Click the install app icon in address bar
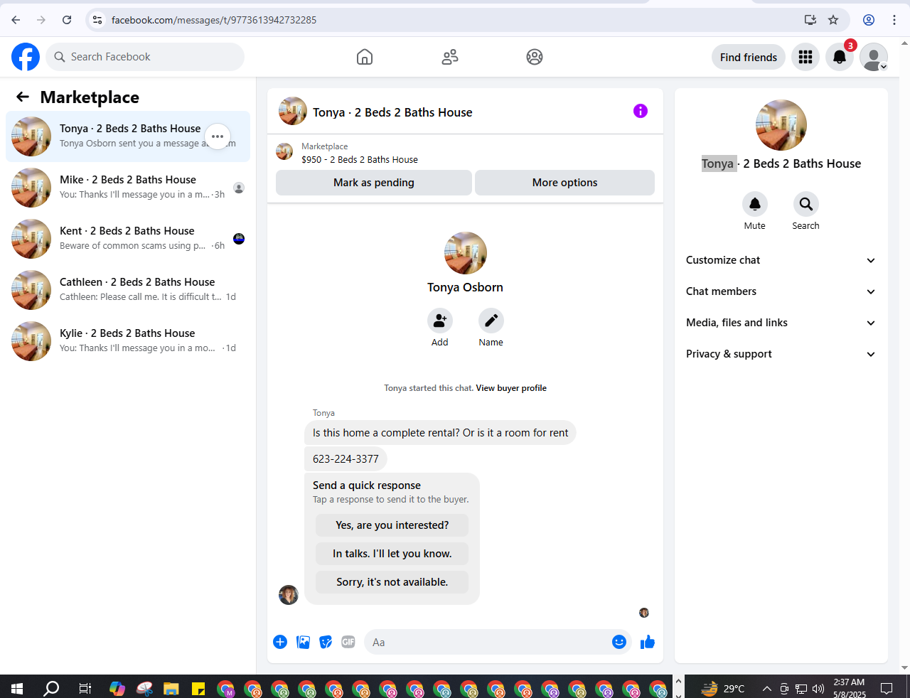Viewport: 910px width, 698px height. tap(810, 20)
